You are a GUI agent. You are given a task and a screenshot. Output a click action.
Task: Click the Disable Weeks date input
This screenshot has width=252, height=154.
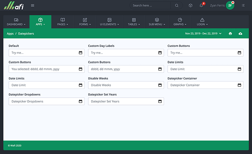pos(122,85)
